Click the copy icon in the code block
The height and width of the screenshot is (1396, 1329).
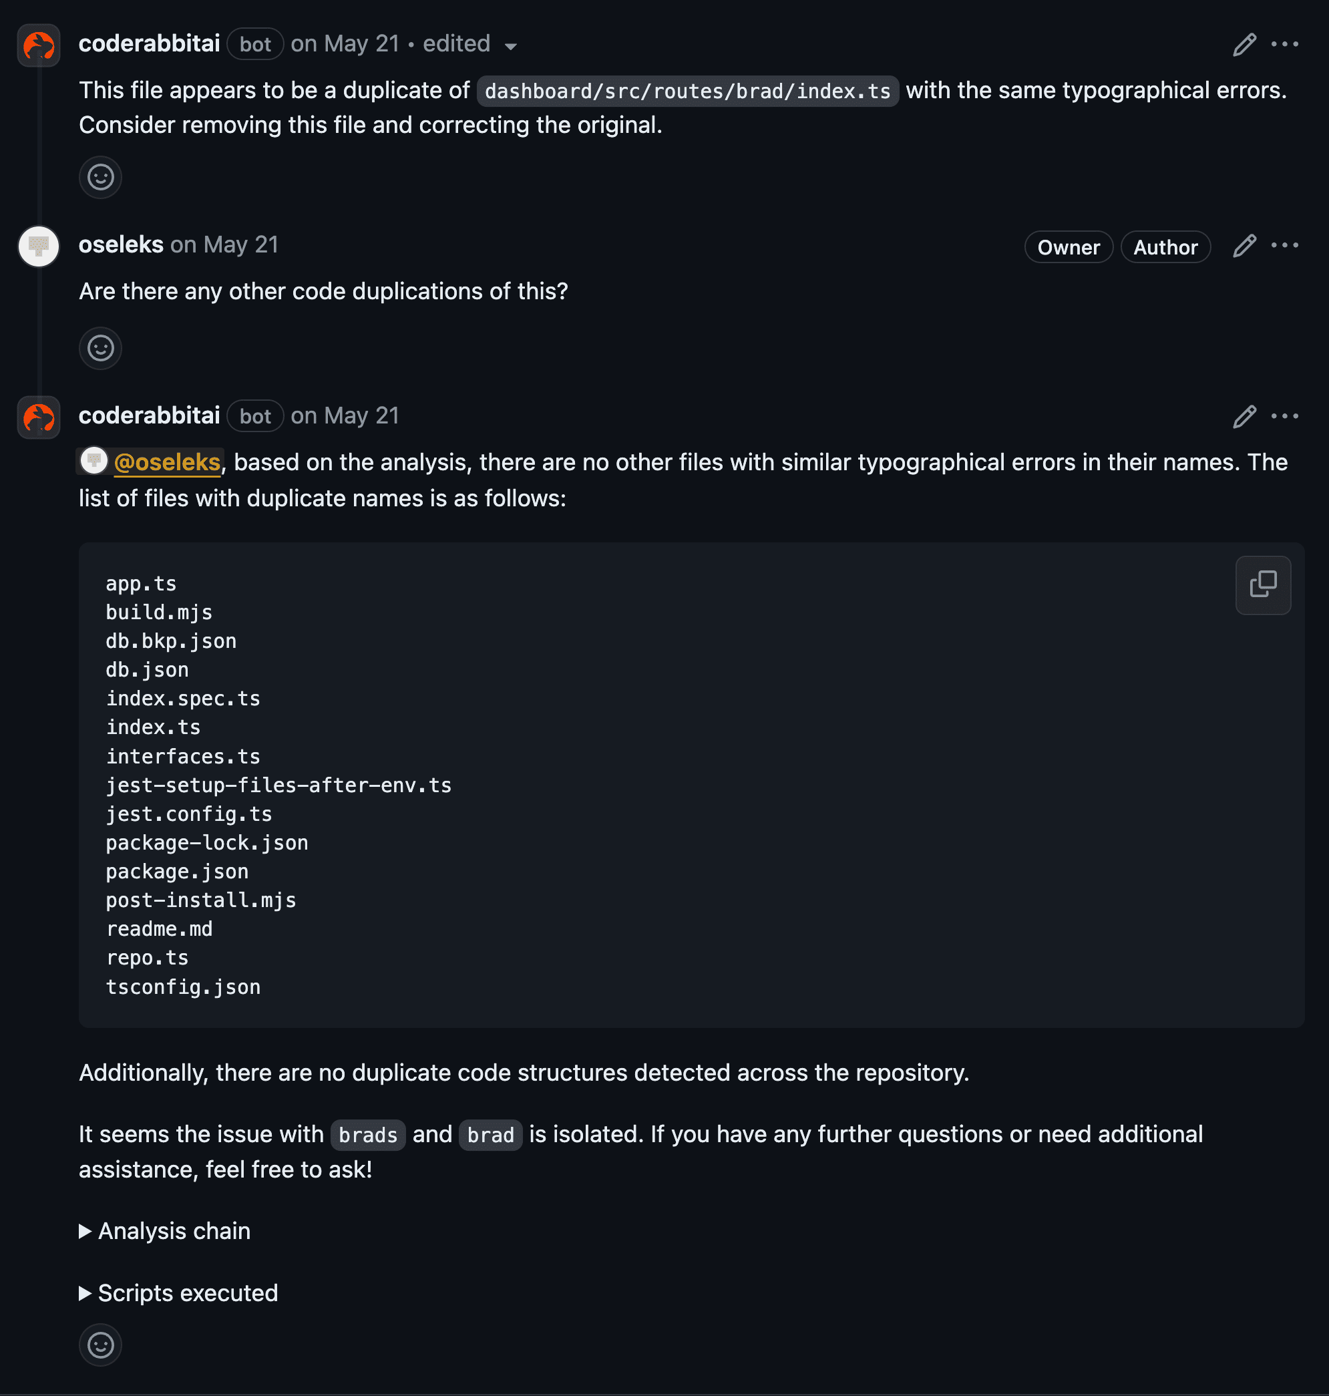click(x=1264, y=583)
